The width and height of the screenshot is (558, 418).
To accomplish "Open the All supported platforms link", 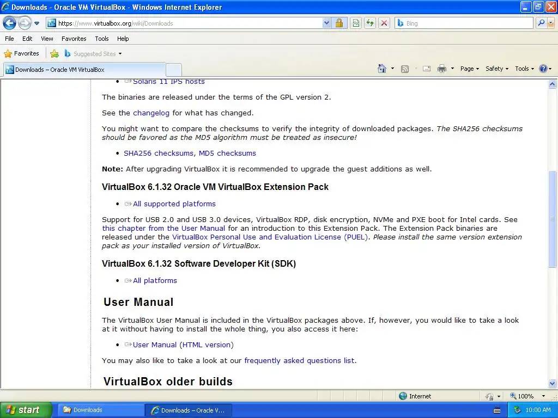I will tap(174, 204).
